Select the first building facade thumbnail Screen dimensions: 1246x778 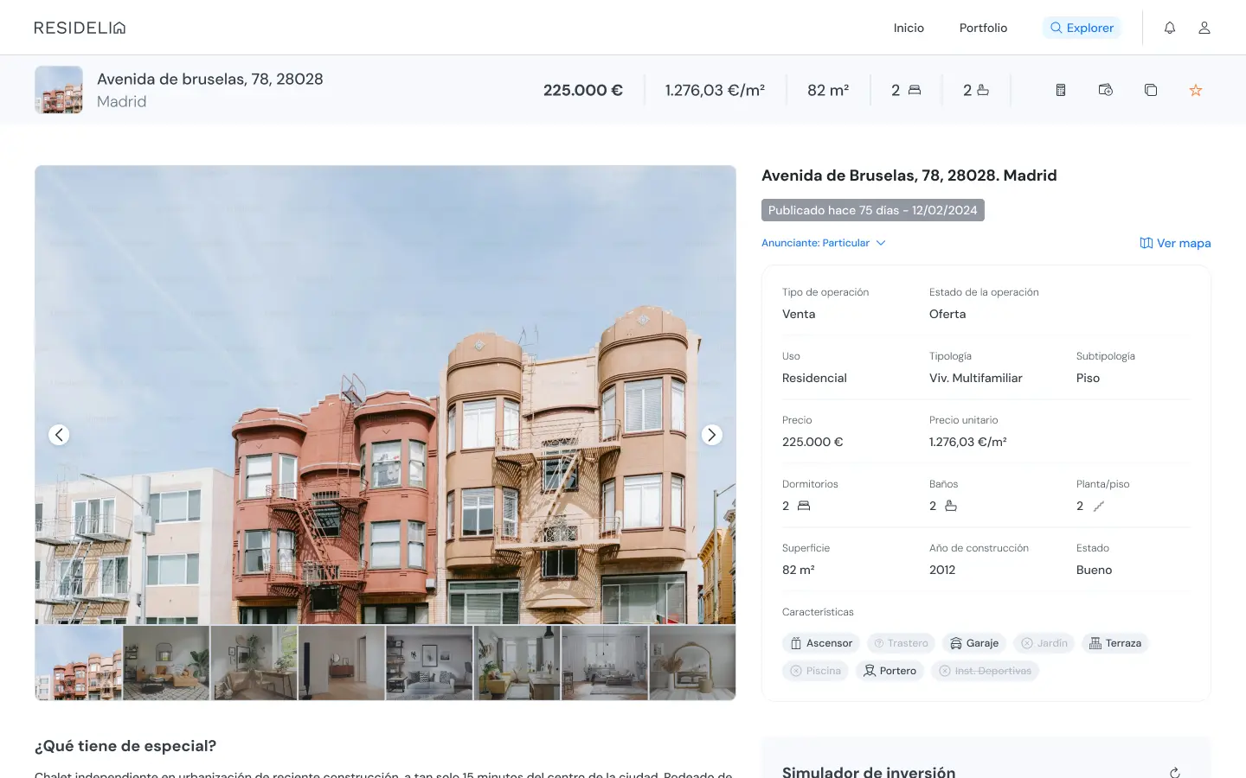(79, 663)
